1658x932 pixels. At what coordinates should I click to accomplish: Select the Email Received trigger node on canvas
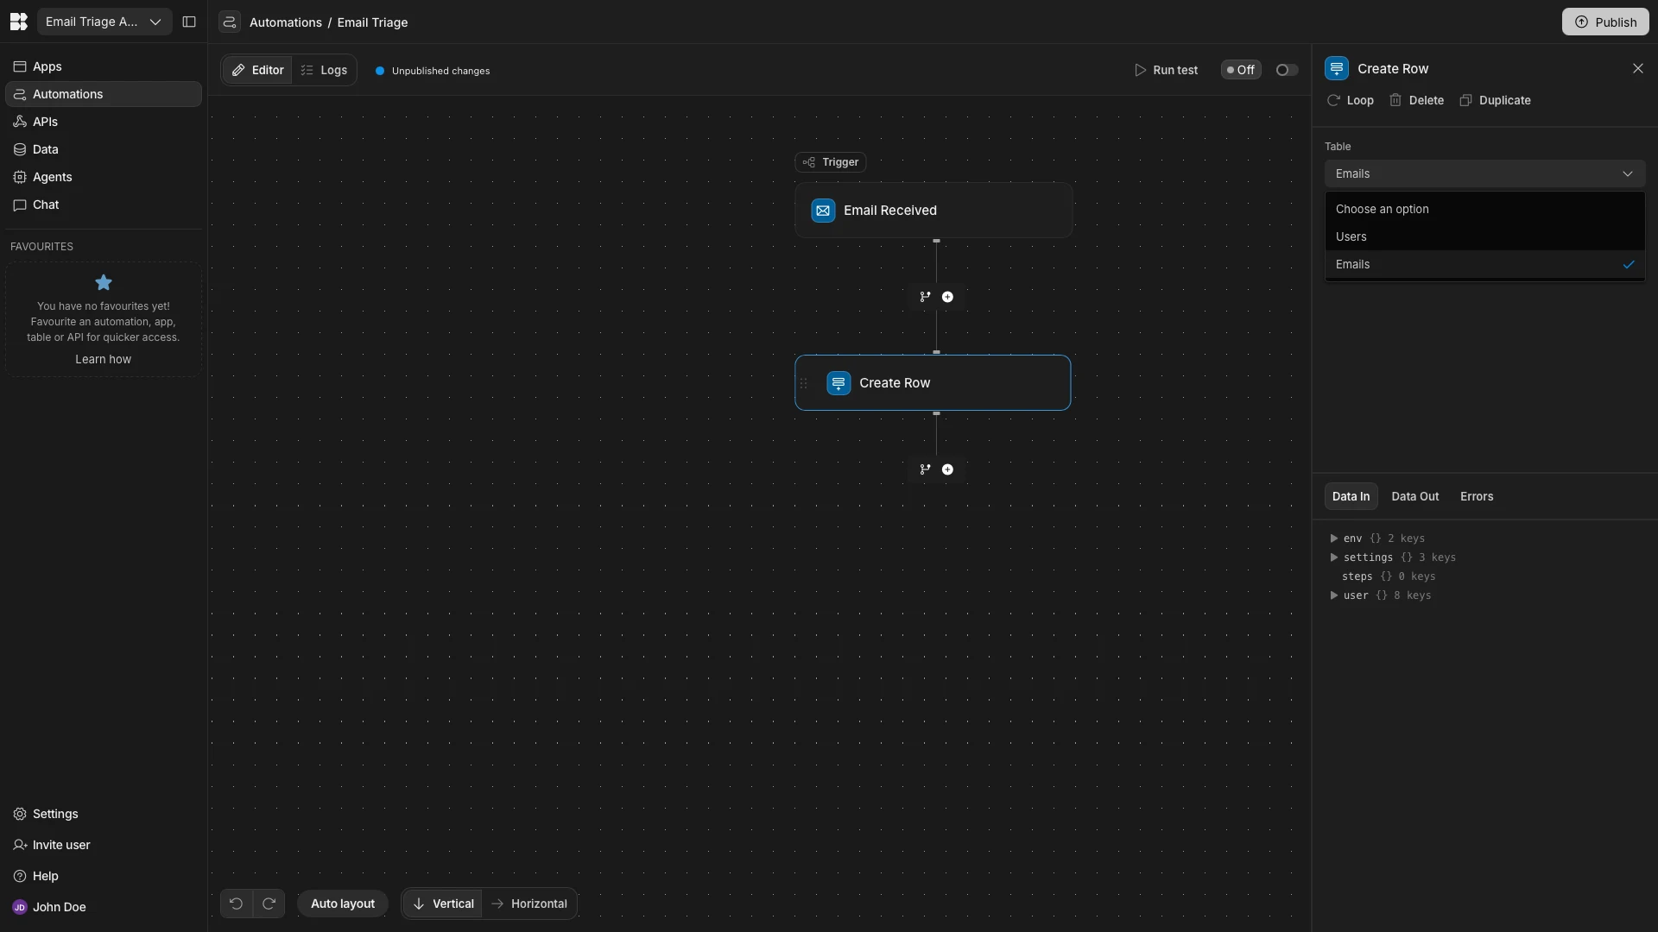pos(933,210)
